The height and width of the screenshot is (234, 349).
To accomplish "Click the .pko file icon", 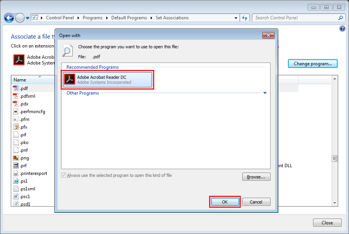I will [15, 142].
